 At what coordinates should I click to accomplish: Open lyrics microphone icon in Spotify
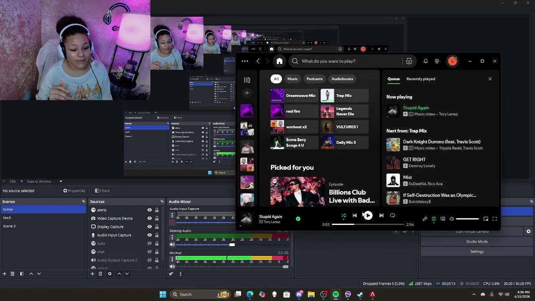coord(425,219)
